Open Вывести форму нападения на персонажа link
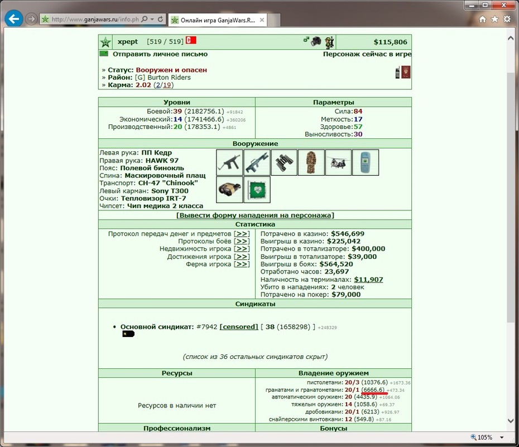Screen dimensions: 519x447 click(x=255, y=215)
